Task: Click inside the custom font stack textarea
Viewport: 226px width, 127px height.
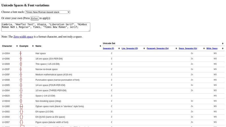Action: (x=46, y=27)
